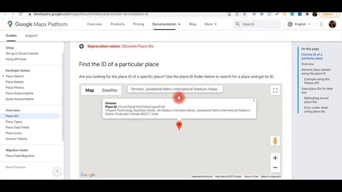This screenshot has width=342, height=192.
Task: Bookmark page with the star icon
Action: 245,14
